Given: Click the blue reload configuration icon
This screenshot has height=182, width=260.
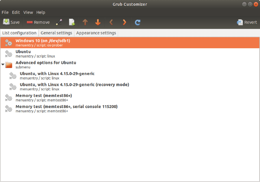Looking at the screenshot, I should click(x=138, y=22).
